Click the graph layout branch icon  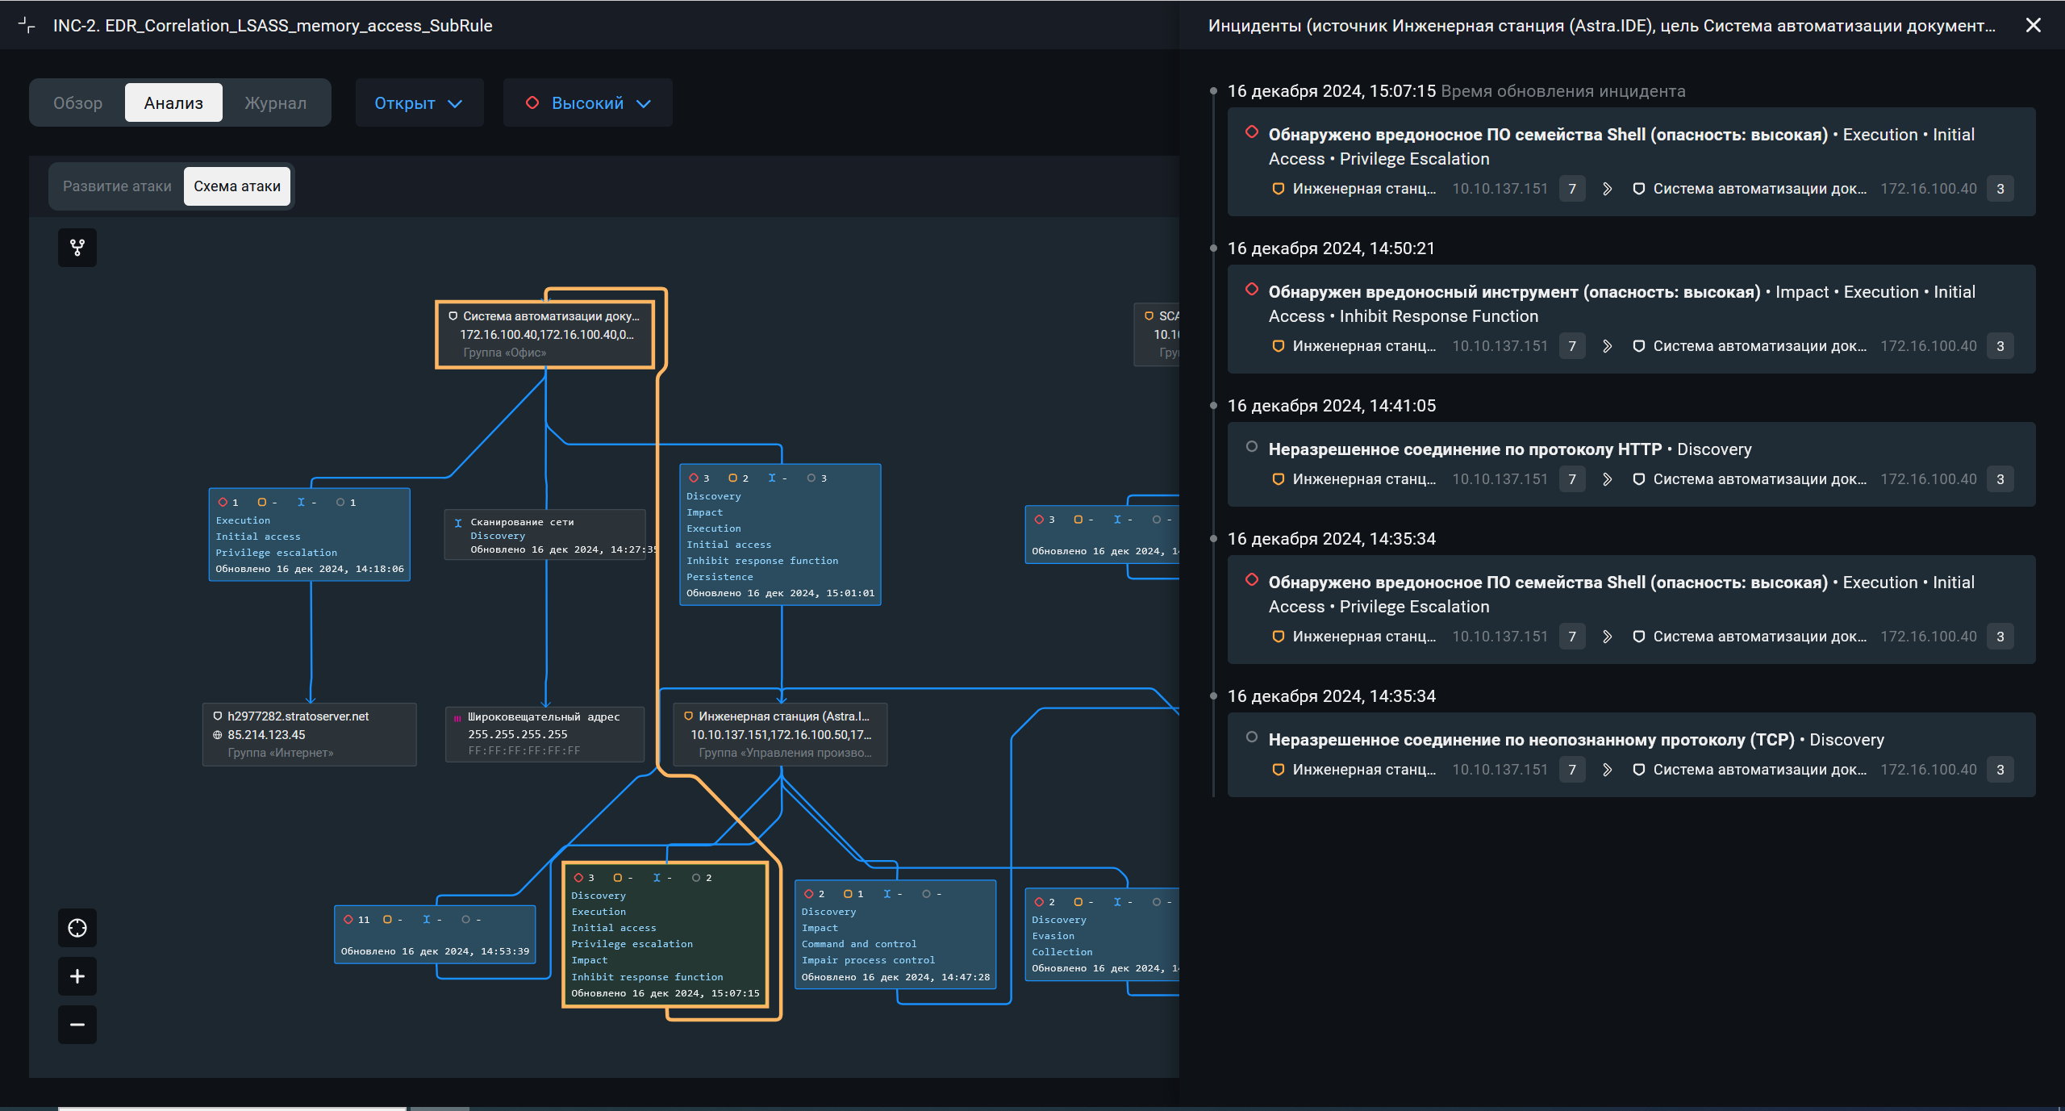[x=77, y=248]
